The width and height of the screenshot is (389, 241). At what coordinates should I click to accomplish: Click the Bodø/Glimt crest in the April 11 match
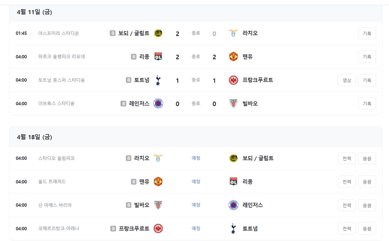point(158,33)
